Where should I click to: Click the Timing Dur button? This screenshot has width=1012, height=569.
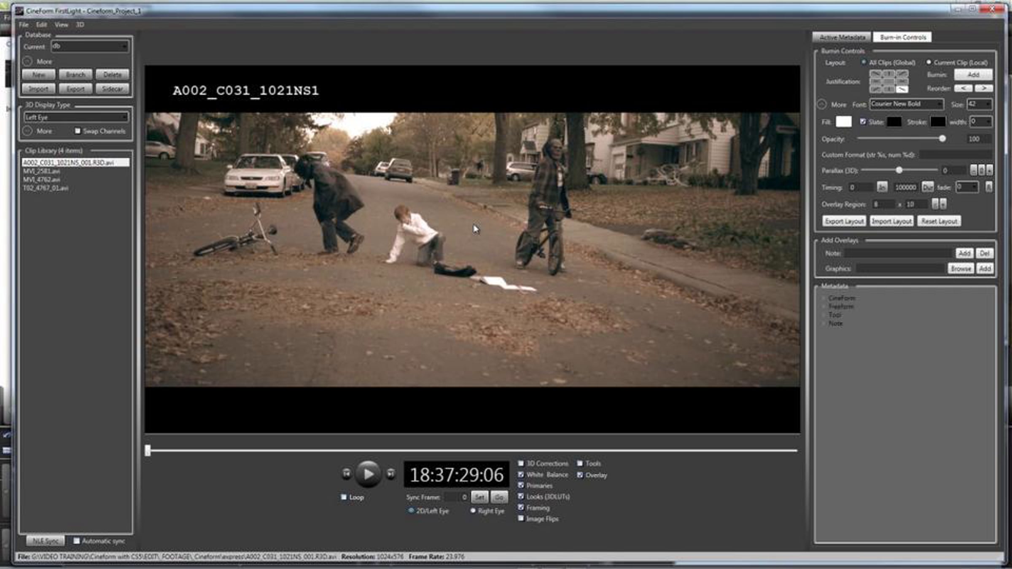927,187
